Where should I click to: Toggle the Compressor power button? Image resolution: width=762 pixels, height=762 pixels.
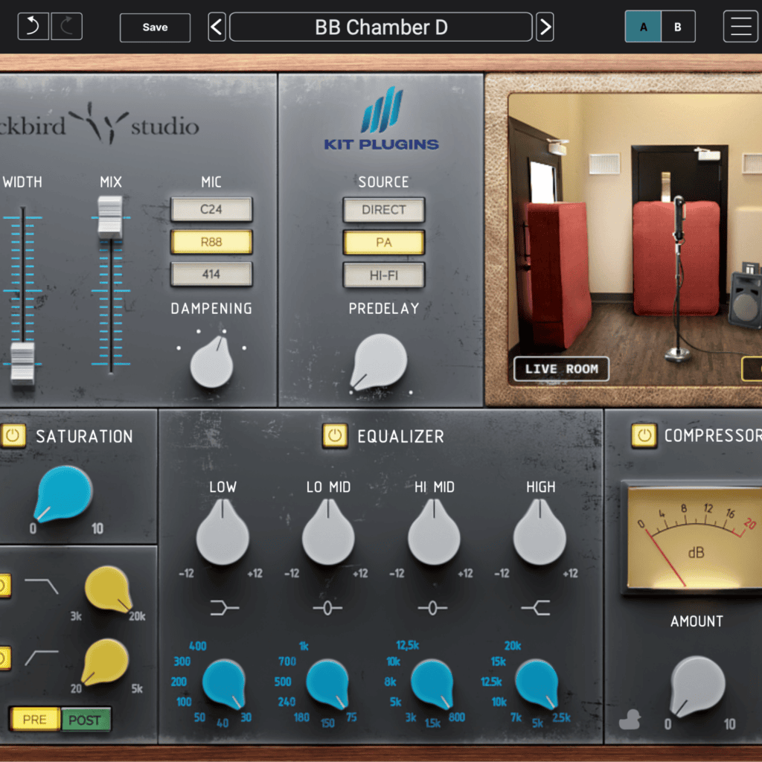(x=644, y=435)
